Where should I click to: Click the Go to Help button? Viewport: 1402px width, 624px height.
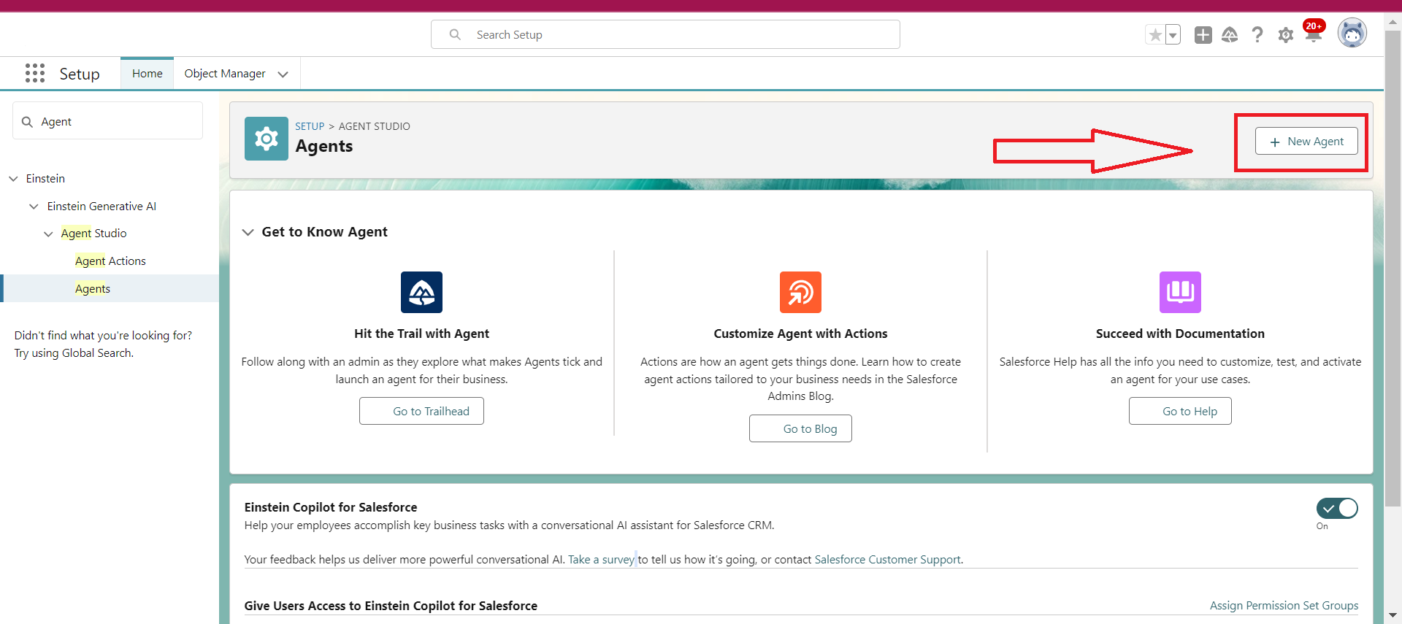pos(1180,411)
